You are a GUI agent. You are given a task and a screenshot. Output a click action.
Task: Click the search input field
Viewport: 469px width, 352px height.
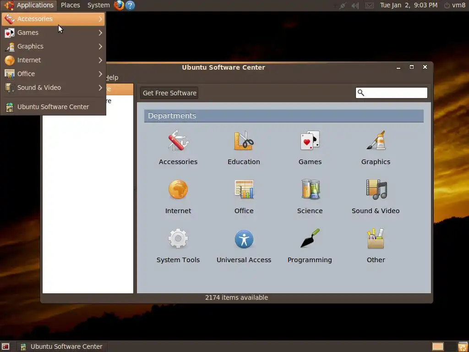pos(391,93)
